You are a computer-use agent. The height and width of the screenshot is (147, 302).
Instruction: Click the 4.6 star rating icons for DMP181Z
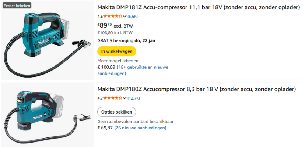pyautogui.click(x=112, y=16)
